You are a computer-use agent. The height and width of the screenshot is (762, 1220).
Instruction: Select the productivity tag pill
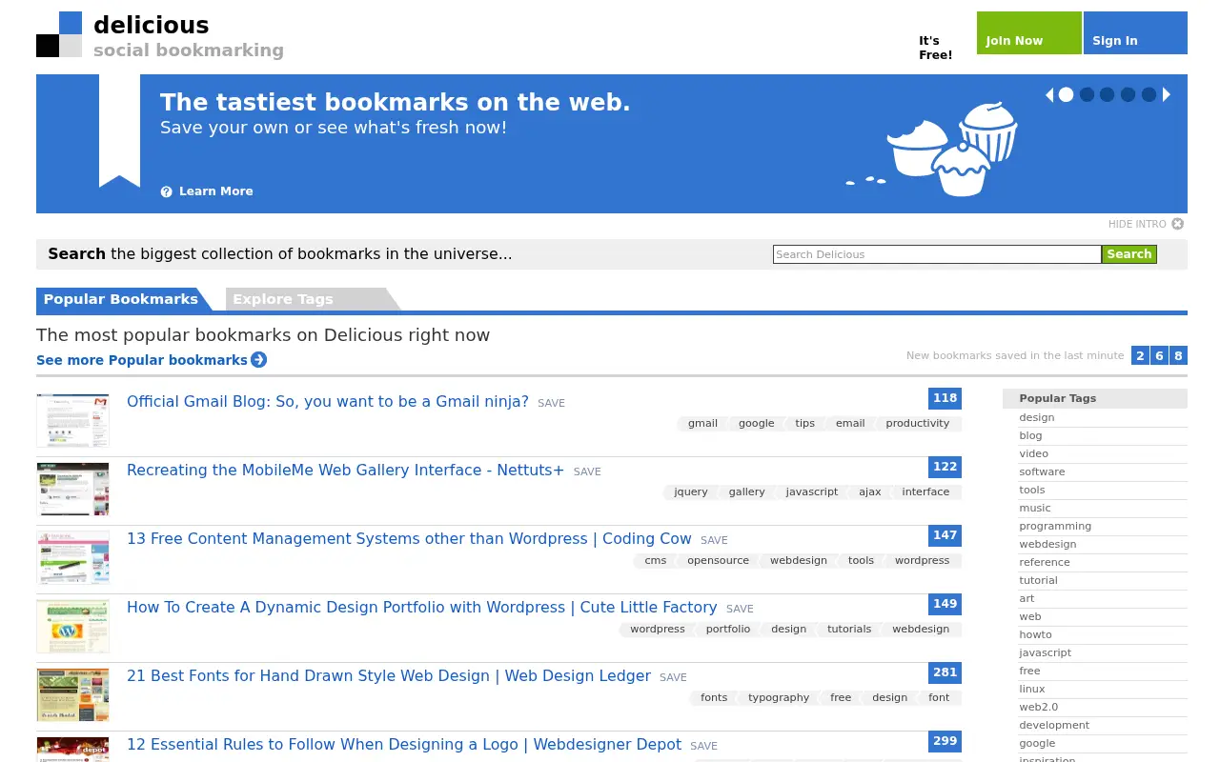pos(918,424)
